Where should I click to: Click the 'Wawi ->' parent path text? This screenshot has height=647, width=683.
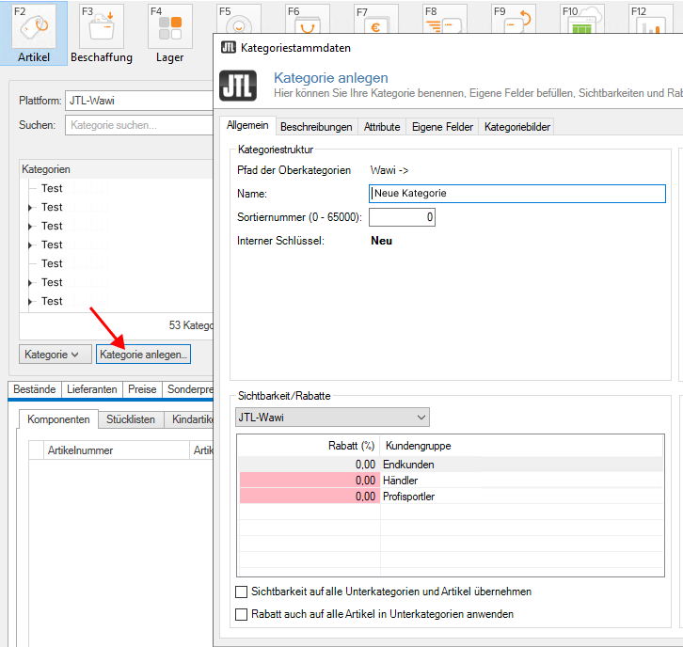click(389, 170)
